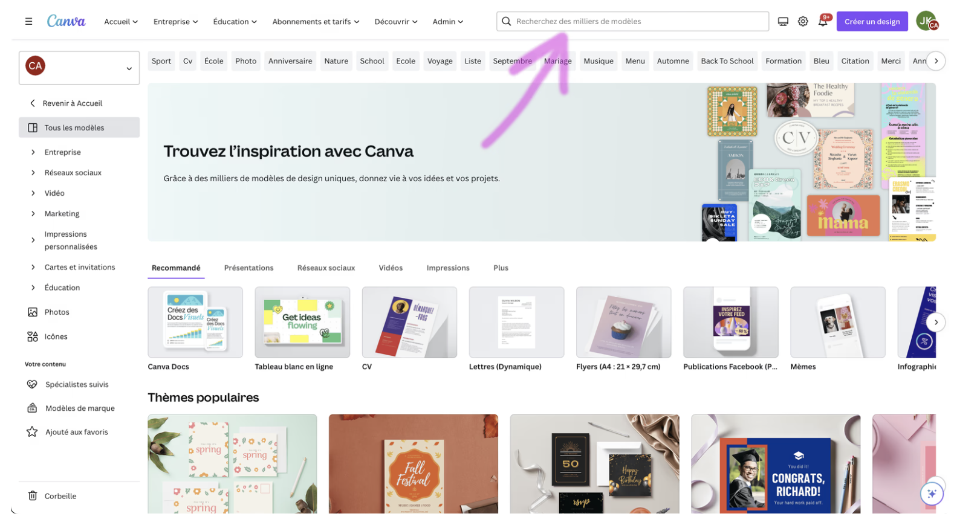Open the JK account avatar

tap(926, 21)
